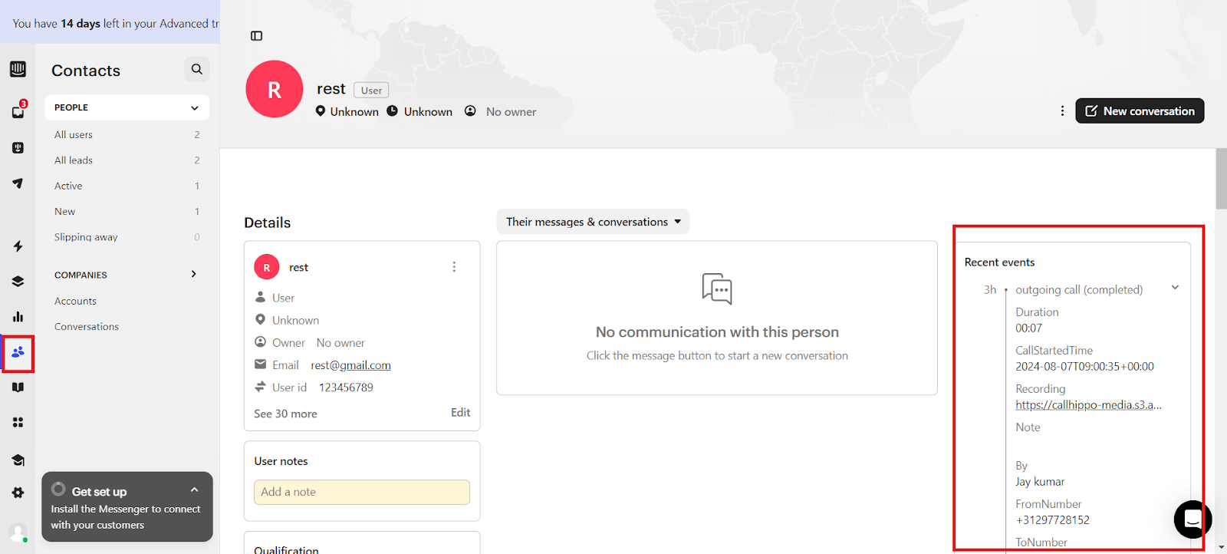Click the email envelope icon in Details

tap(261, 364)
